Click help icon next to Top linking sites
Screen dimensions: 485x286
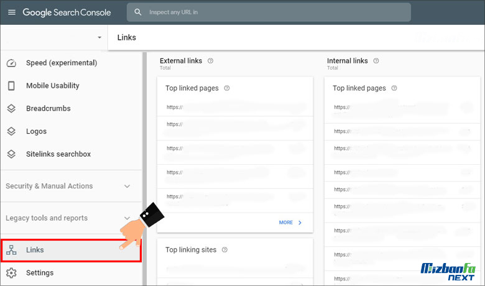[x=224, y=250]
